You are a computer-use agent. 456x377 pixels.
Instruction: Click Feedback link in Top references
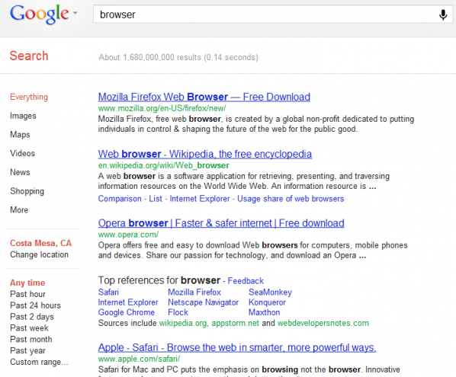tap(246, 281)
